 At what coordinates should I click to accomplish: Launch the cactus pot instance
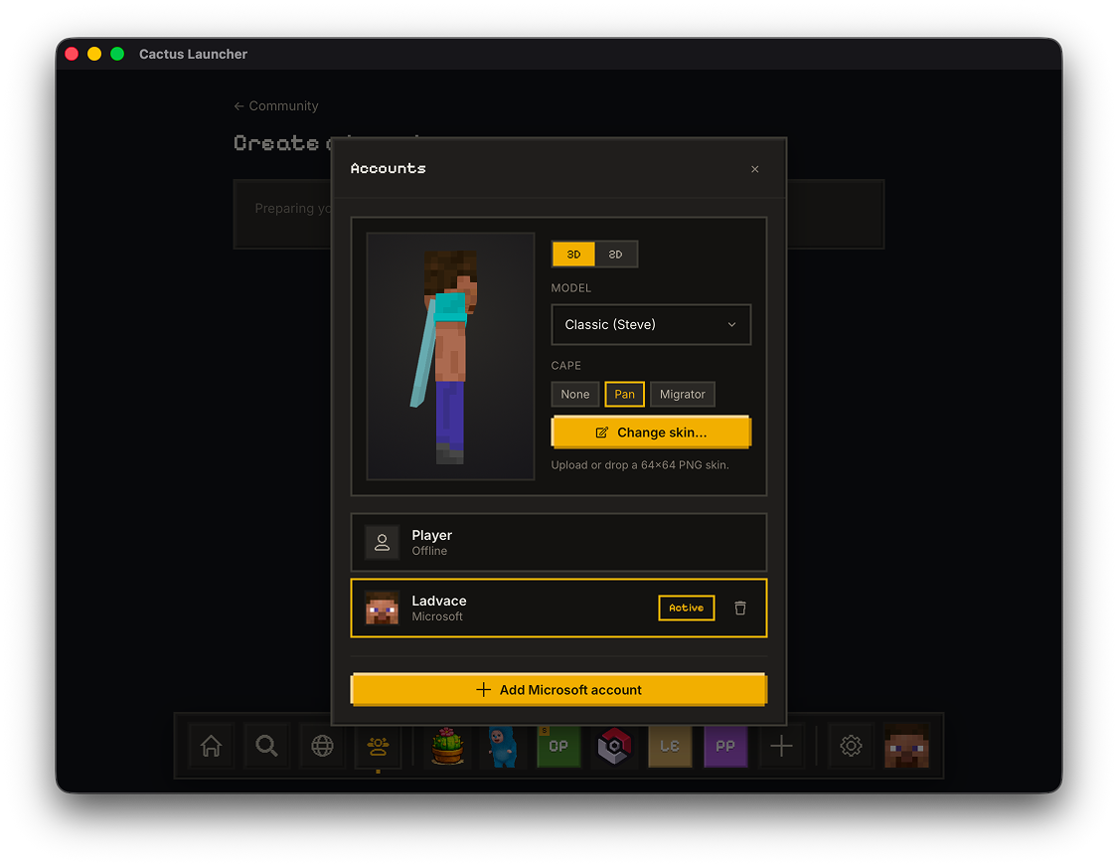click(448, 747)
